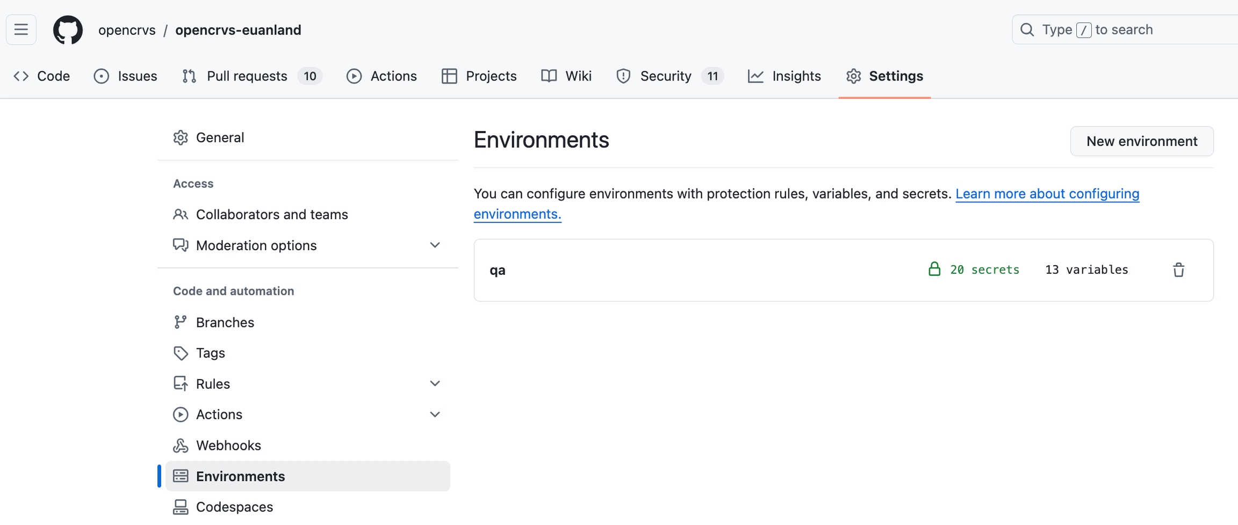The image size is (1238, 525).
Task: Click the GitHub logo home icon
Action: click(68, 30)
